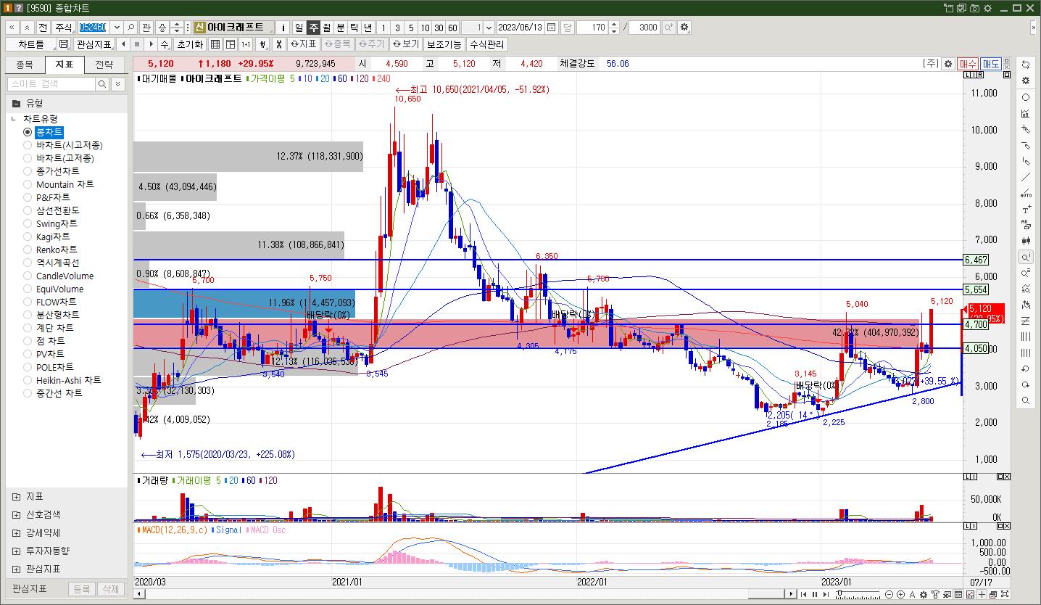Expand the 관심지표 tree section
Viewport: 1041px width, 605px height.
click(16, 569)
